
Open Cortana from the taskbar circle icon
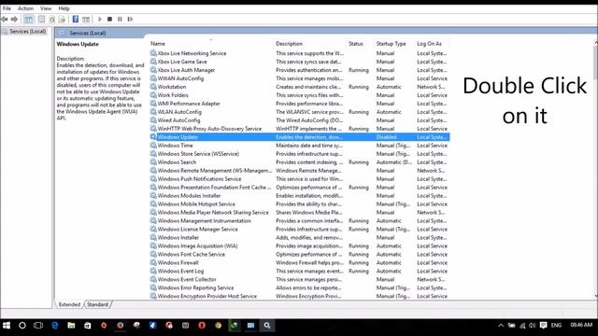click(x=22, y=326)
